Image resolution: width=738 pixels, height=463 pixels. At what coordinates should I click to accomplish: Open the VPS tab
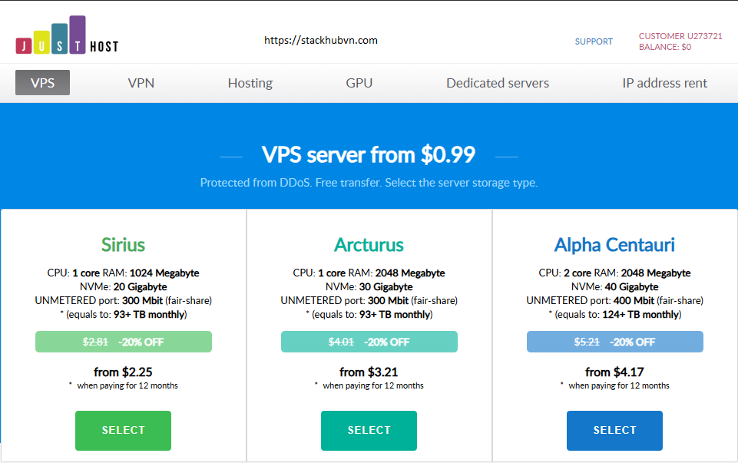[x=42, y=83]
